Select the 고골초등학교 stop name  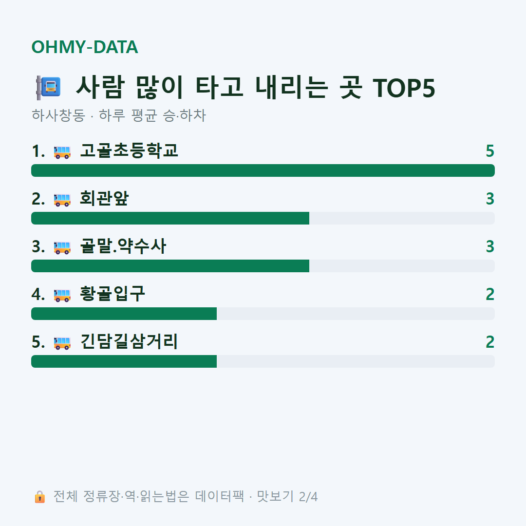pyautogui.click(x=129, y=150)
